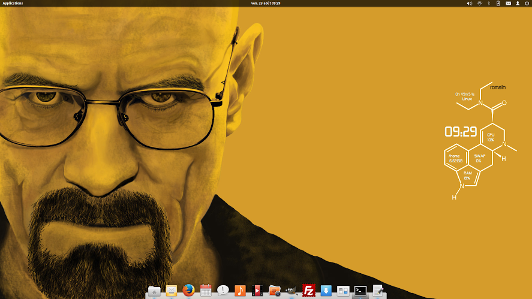The height and width of the screenshot is (299, 532).
Task: Open the user account indicator
Action: [x=518, y=4]
